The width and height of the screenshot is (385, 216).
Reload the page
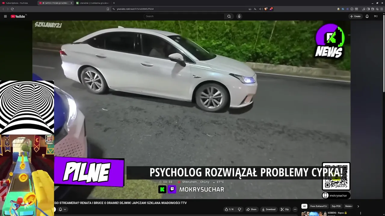[x=12, y=9]
